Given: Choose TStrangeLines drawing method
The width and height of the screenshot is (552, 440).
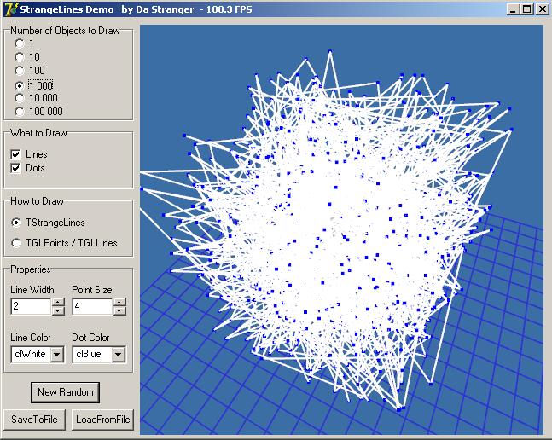Looking at the screenshot, I should [16, 223].
